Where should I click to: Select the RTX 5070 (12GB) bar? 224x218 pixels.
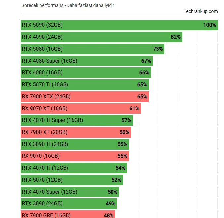[71, 180]
